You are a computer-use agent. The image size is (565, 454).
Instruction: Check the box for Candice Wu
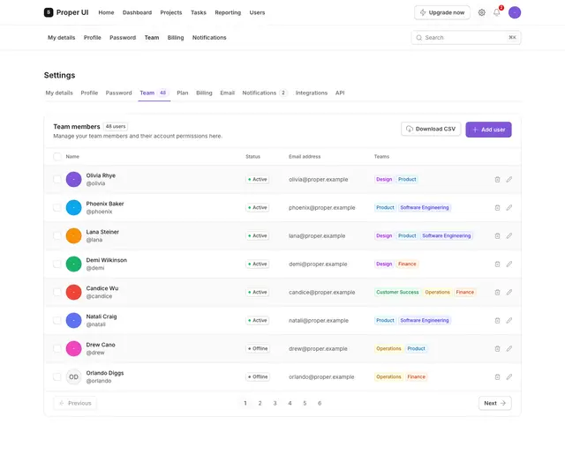(x=56, y=292)
